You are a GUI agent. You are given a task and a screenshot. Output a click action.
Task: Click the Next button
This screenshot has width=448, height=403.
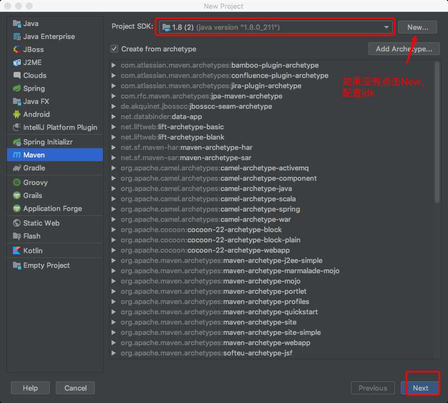pos(420,388)
